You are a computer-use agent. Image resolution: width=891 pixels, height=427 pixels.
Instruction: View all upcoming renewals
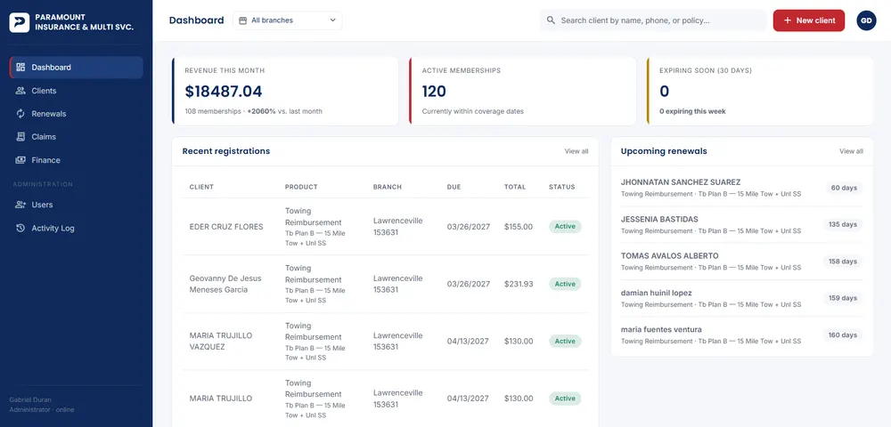[851, 151]
